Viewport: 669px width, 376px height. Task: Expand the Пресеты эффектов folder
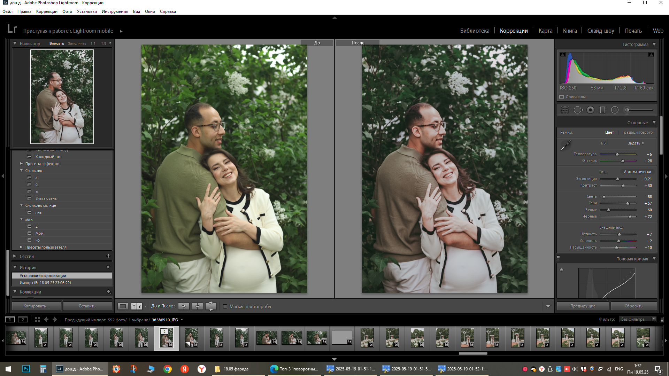pyautogui.click(x=21, y=163)
